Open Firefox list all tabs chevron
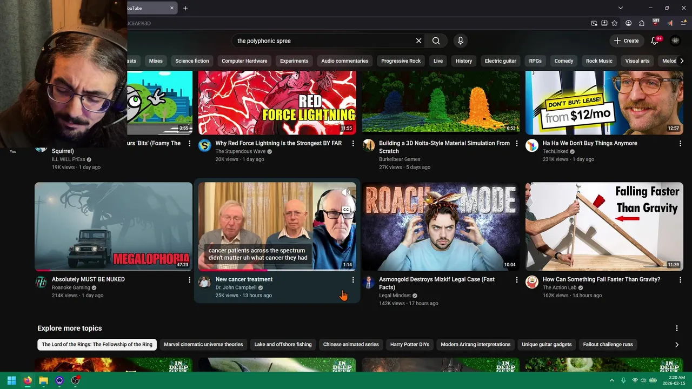 click(x=621, y=8)
